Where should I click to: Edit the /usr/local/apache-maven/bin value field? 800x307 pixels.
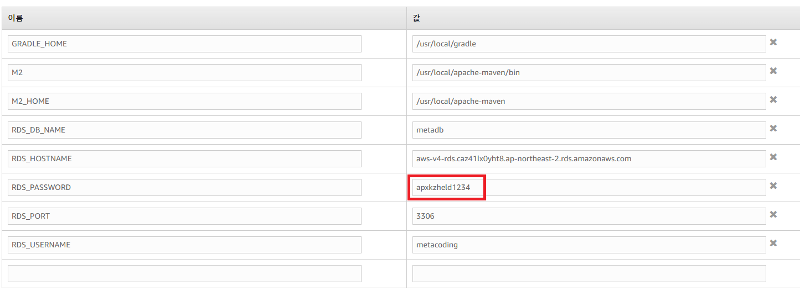click(x=589, y=72)
